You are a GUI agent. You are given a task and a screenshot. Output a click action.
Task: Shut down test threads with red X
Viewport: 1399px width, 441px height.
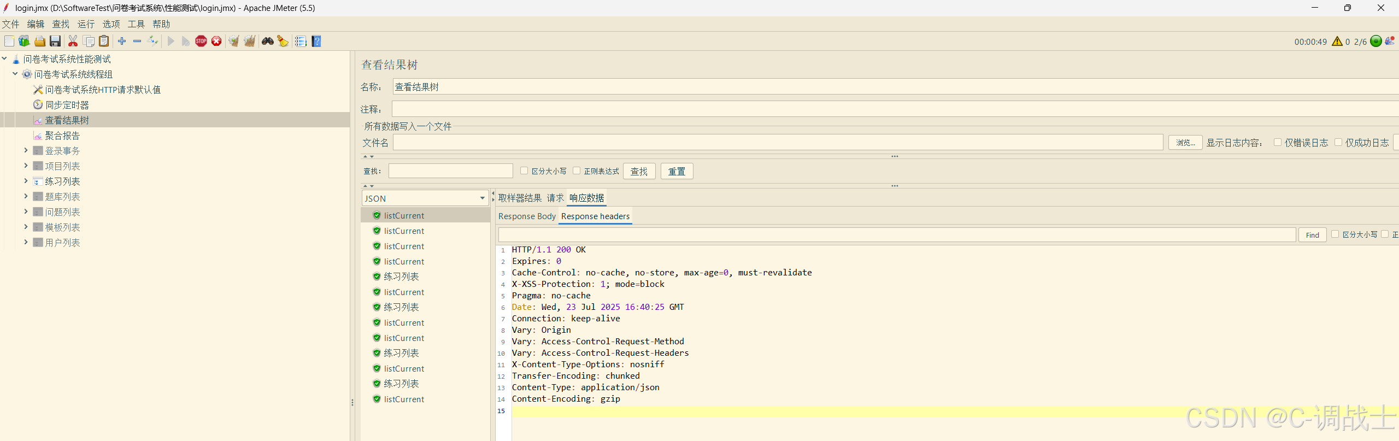[x=216, y=41]
